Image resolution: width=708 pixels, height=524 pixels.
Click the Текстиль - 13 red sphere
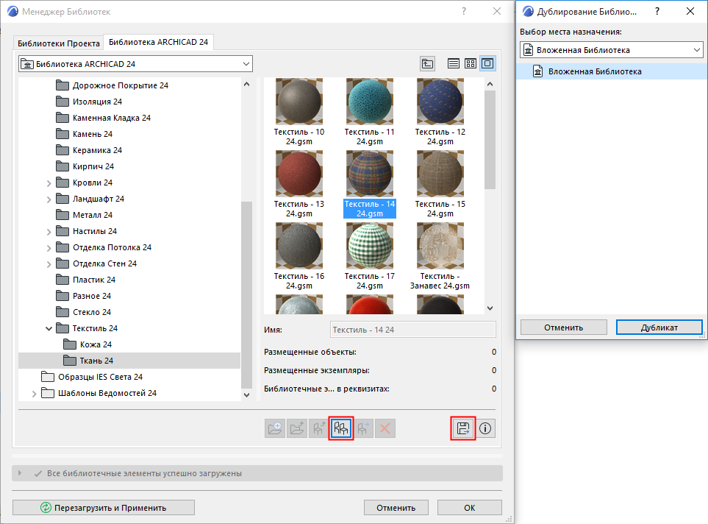[299, 174]
